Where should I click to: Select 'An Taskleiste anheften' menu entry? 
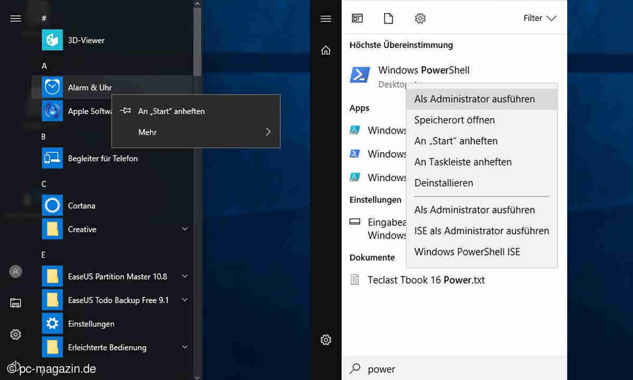point(463,162)
